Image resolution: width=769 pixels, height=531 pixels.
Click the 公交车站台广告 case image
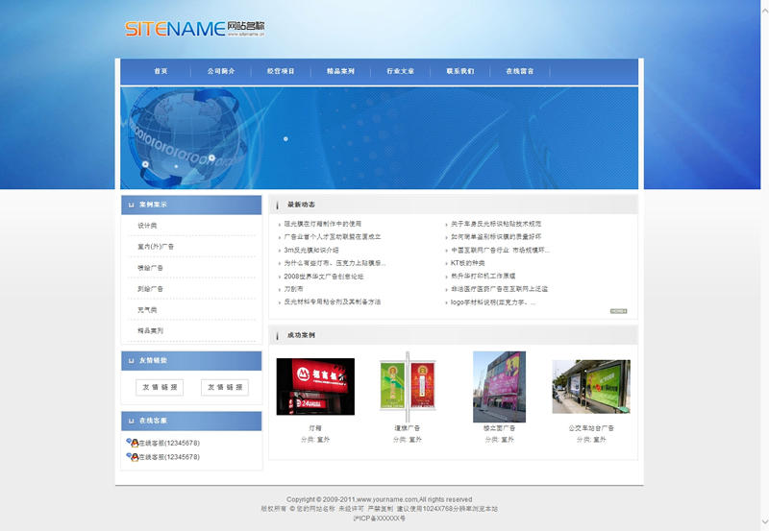591,386
